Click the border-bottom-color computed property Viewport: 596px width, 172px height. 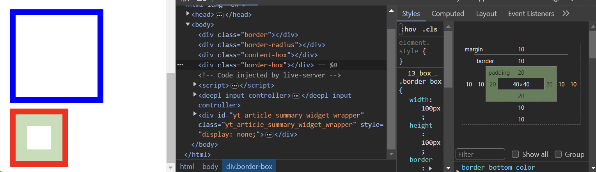[498, 168]
